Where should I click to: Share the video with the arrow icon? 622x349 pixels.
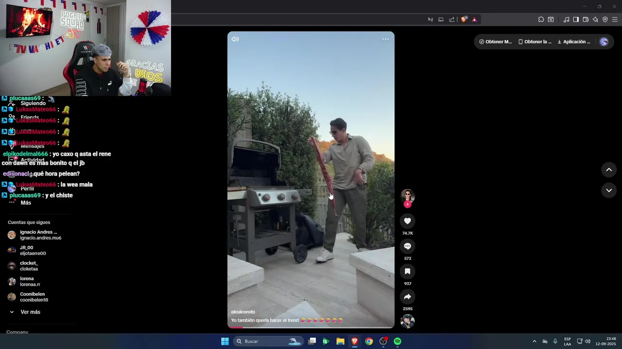pos(407,297)
